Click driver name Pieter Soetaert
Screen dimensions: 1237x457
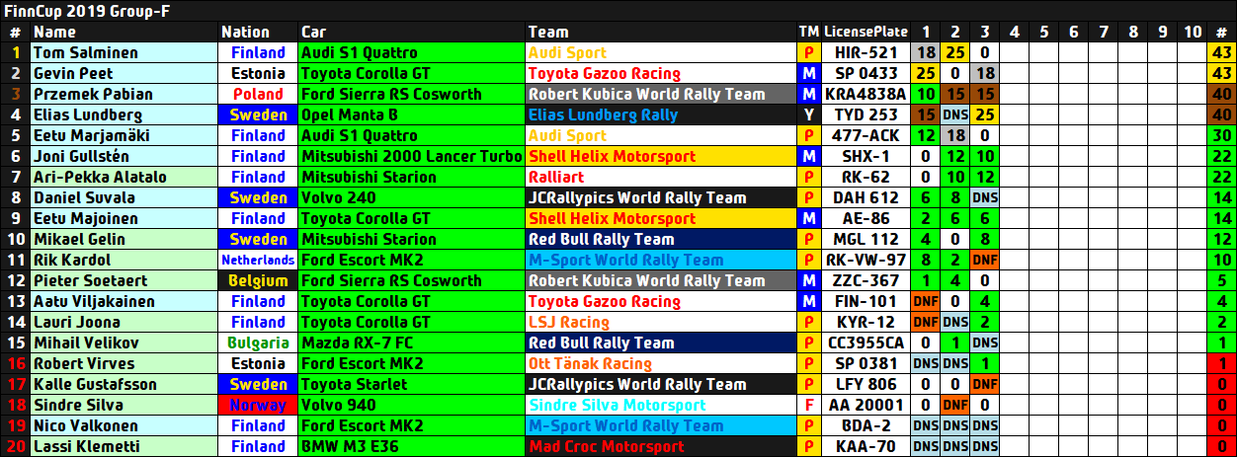pyautogui.click(x=90, y=280)
